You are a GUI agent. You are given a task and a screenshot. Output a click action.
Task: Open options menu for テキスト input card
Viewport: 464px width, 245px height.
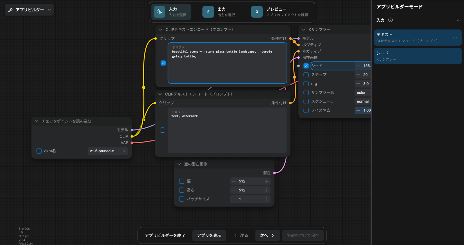coord(455,38)
